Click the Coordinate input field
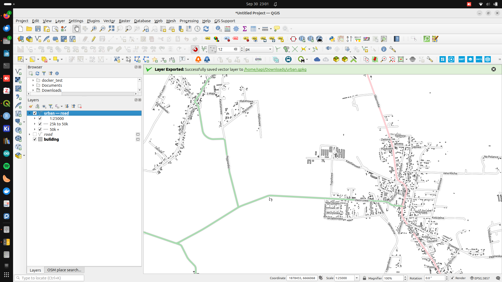Image resolution: width=502 pixels, height=282 pixels. (x=302, y=278)
